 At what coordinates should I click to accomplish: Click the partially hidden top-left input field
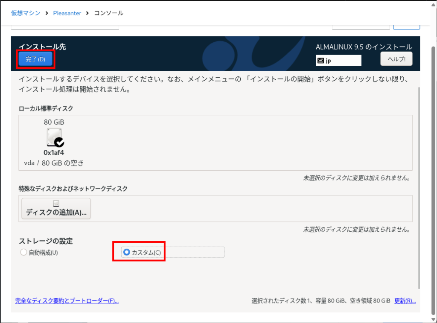[64, 27]
